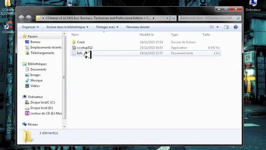Select Ordinateur in the navigation pane
266x150 pixels.
click(35, 97)
